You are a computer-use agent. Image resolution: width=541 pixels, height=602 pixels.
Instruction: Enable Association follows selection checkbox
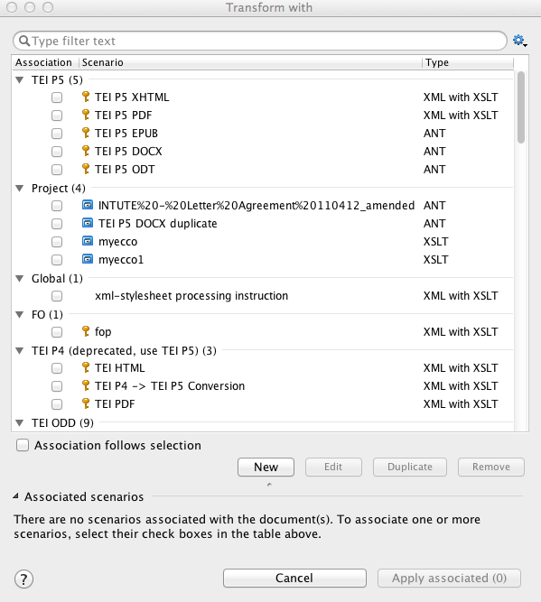pyautogui.click(x=23, y=445)
